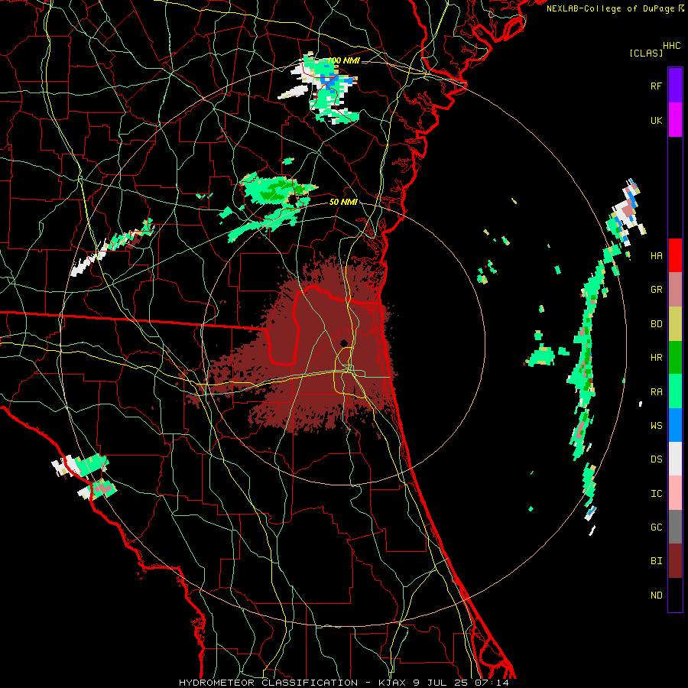This screenshot has height=688, width=688.
Task: Click the "07:14" timestamp text
Action: 493,683
